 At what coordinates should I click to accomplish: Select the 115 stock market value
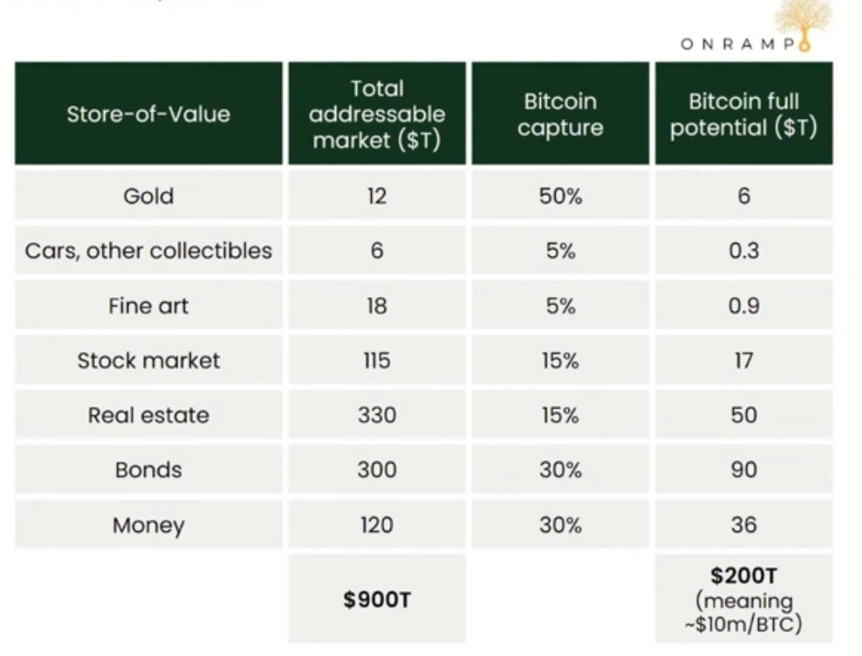pyautogui.click(x=377, y=360)
